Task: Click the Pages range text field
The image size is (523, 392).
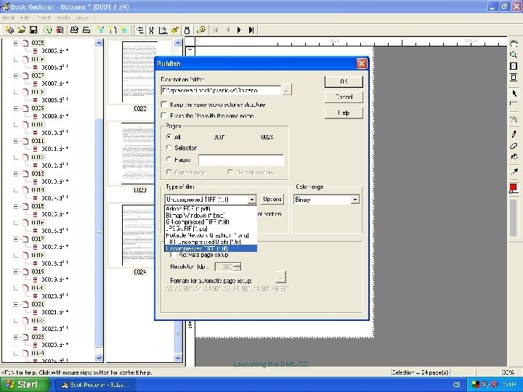Action: pyautogui.click(x=241, y=160)
